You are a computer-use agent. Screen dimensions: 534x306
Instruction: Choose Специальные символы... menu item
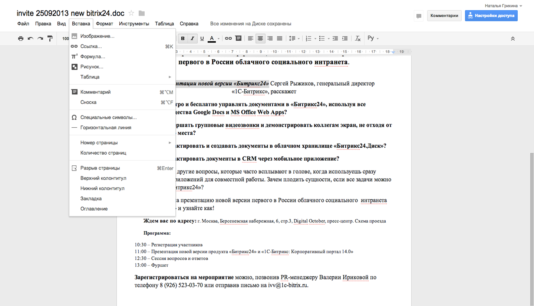(x=122, y=117)
